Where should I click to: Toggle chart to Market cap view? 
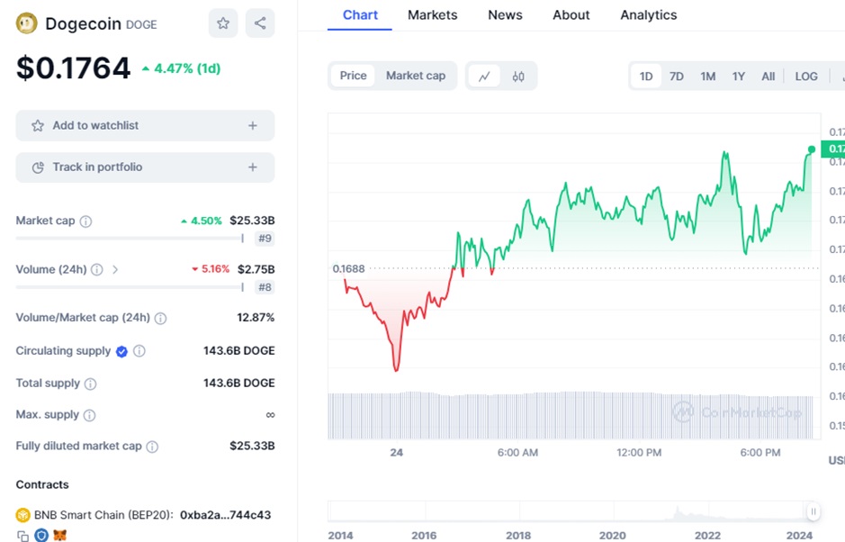[x=416, y=76]
